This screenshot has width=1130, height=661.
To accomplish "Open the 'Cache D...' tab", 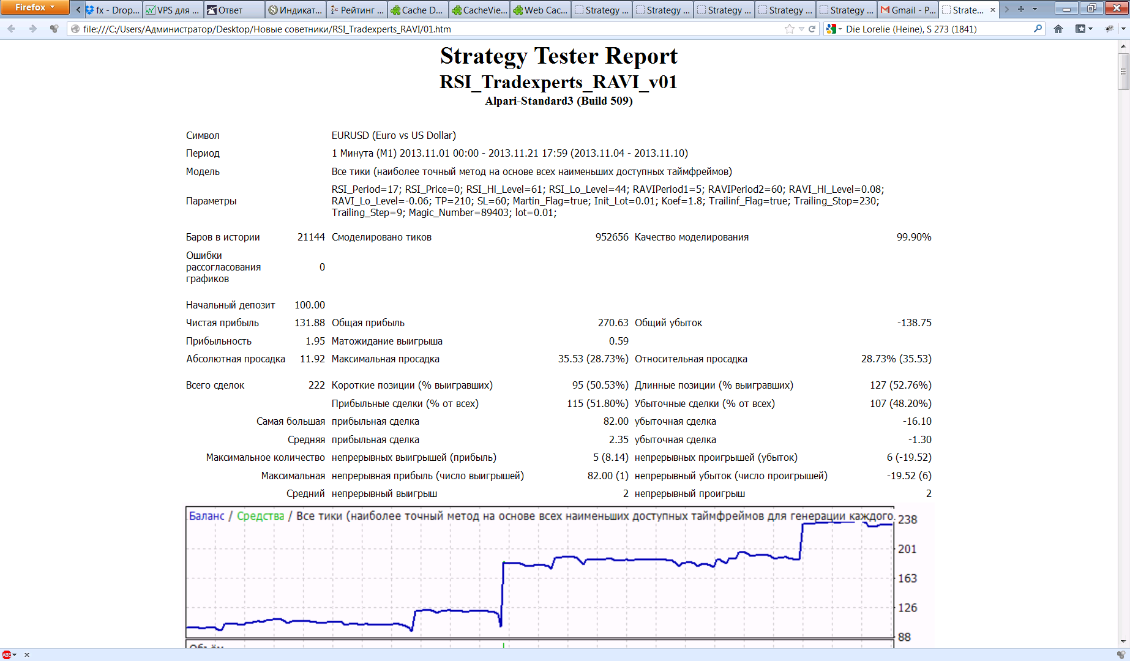I will click(418, 10).
